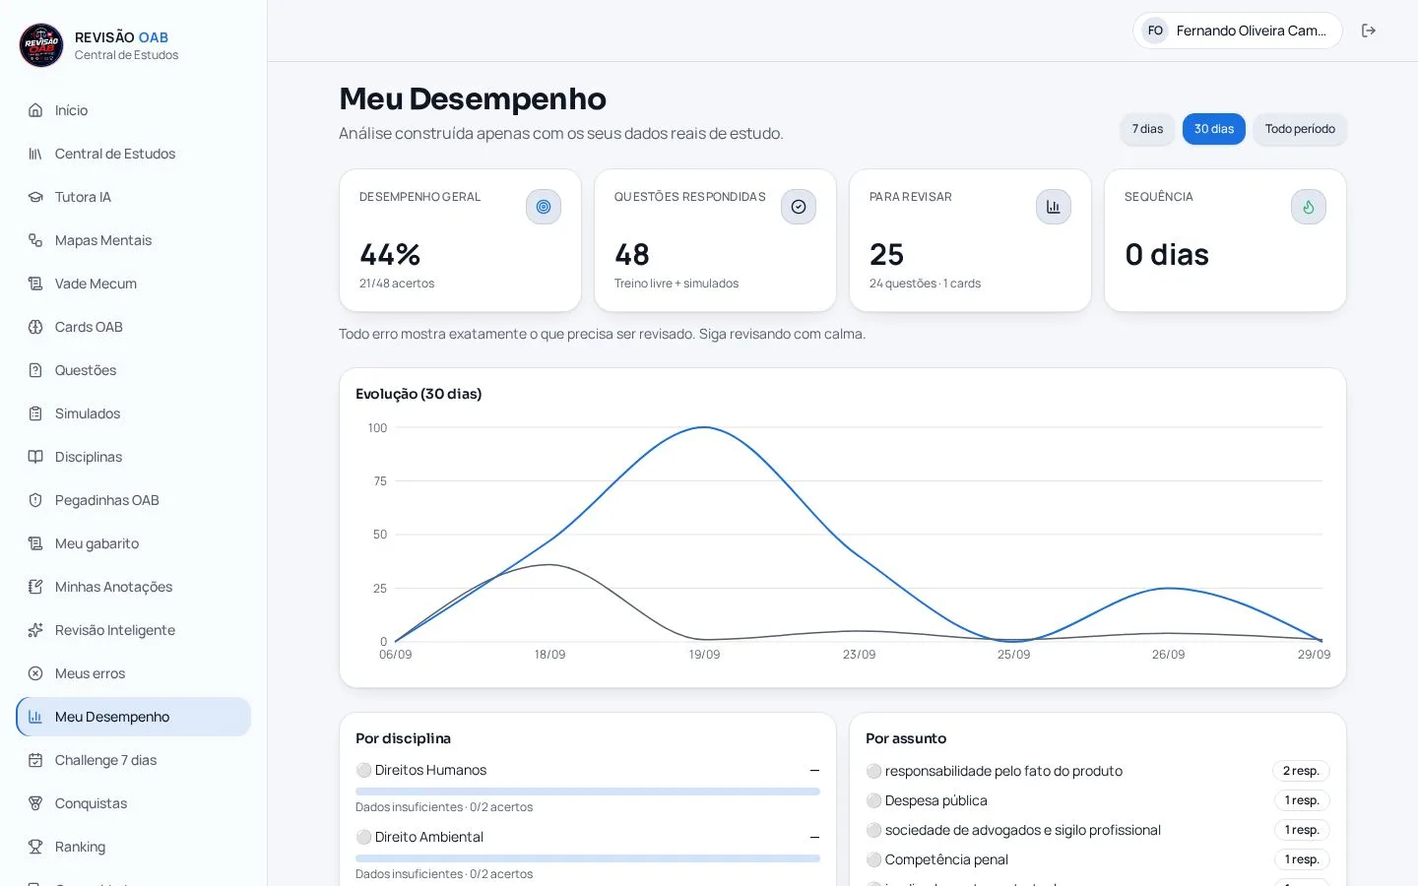The width and height of the screenshot is (1418, 886).
Task: Click the Direito Ambiental progress bar
Action: tap(588, 858)
